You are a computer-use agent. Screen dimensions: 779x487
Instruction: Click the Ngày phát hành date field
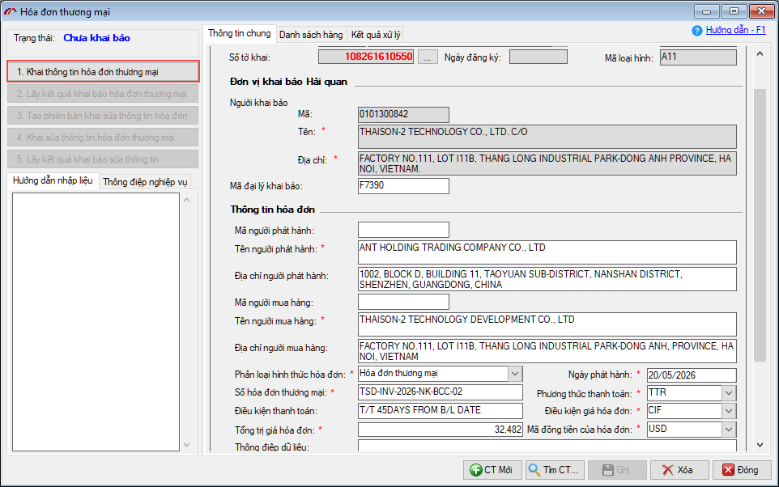pos(692,375)
